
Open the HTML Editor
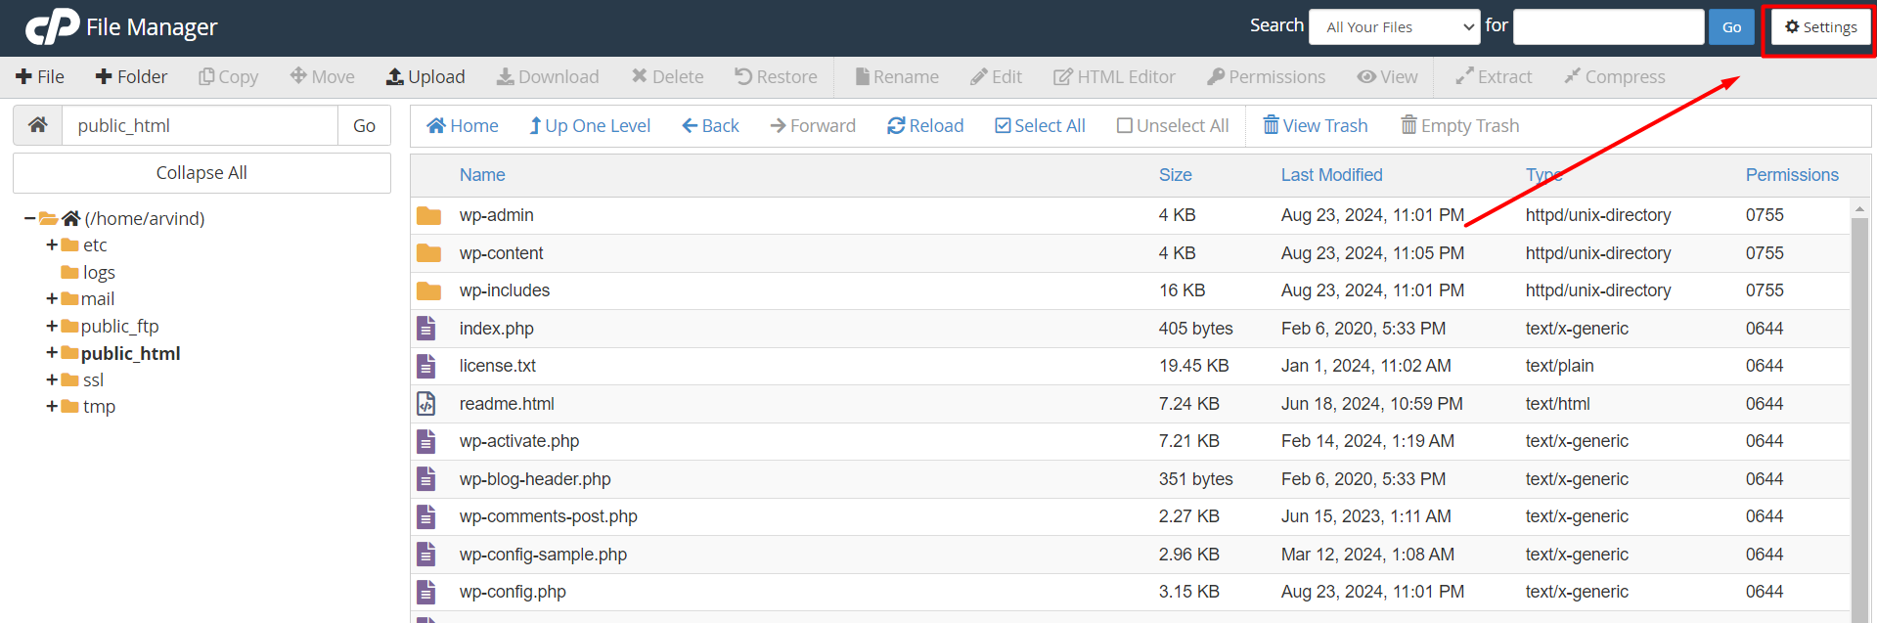1114,76
